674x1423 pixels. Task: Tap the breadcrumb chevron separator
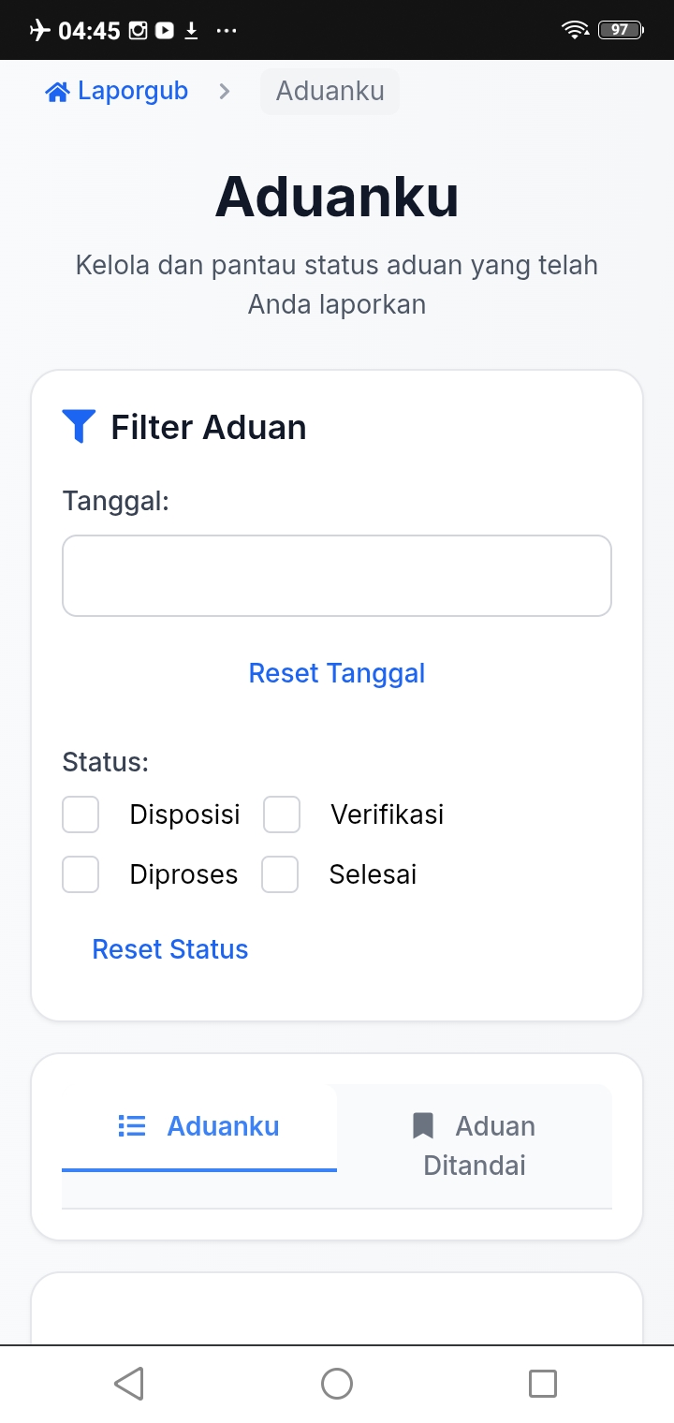point(225,92)
